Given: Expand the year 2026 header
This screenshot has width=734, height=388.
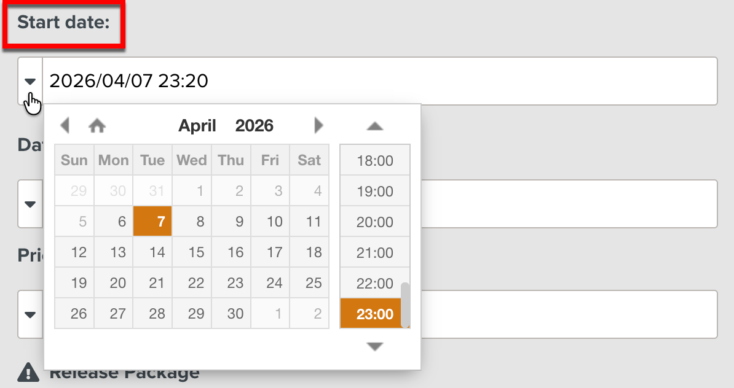Looking at the screenshot, I should click(254, 125).
